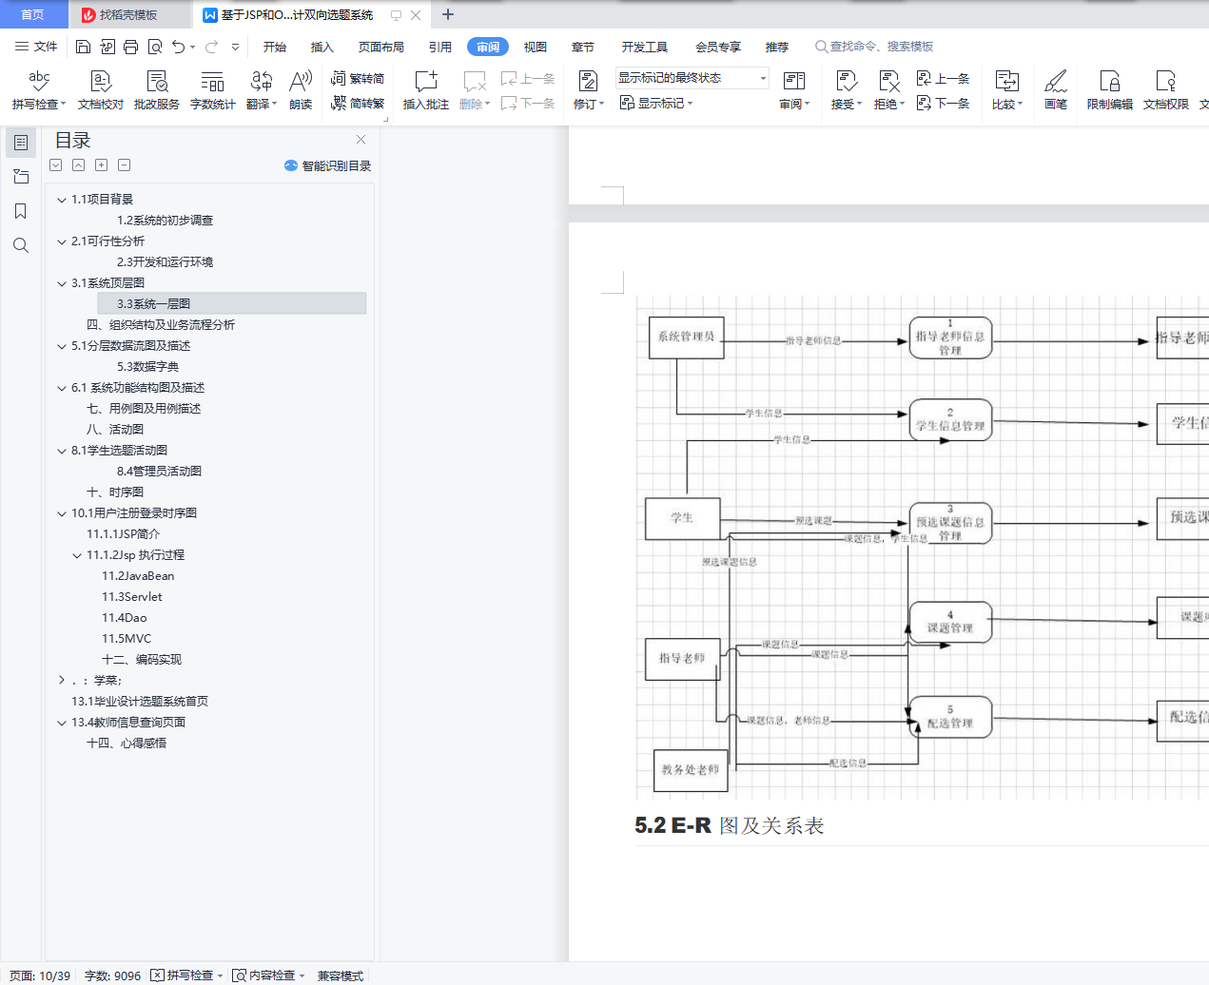
Task: Open the 首页 home tab
Action: coord(32,14)
